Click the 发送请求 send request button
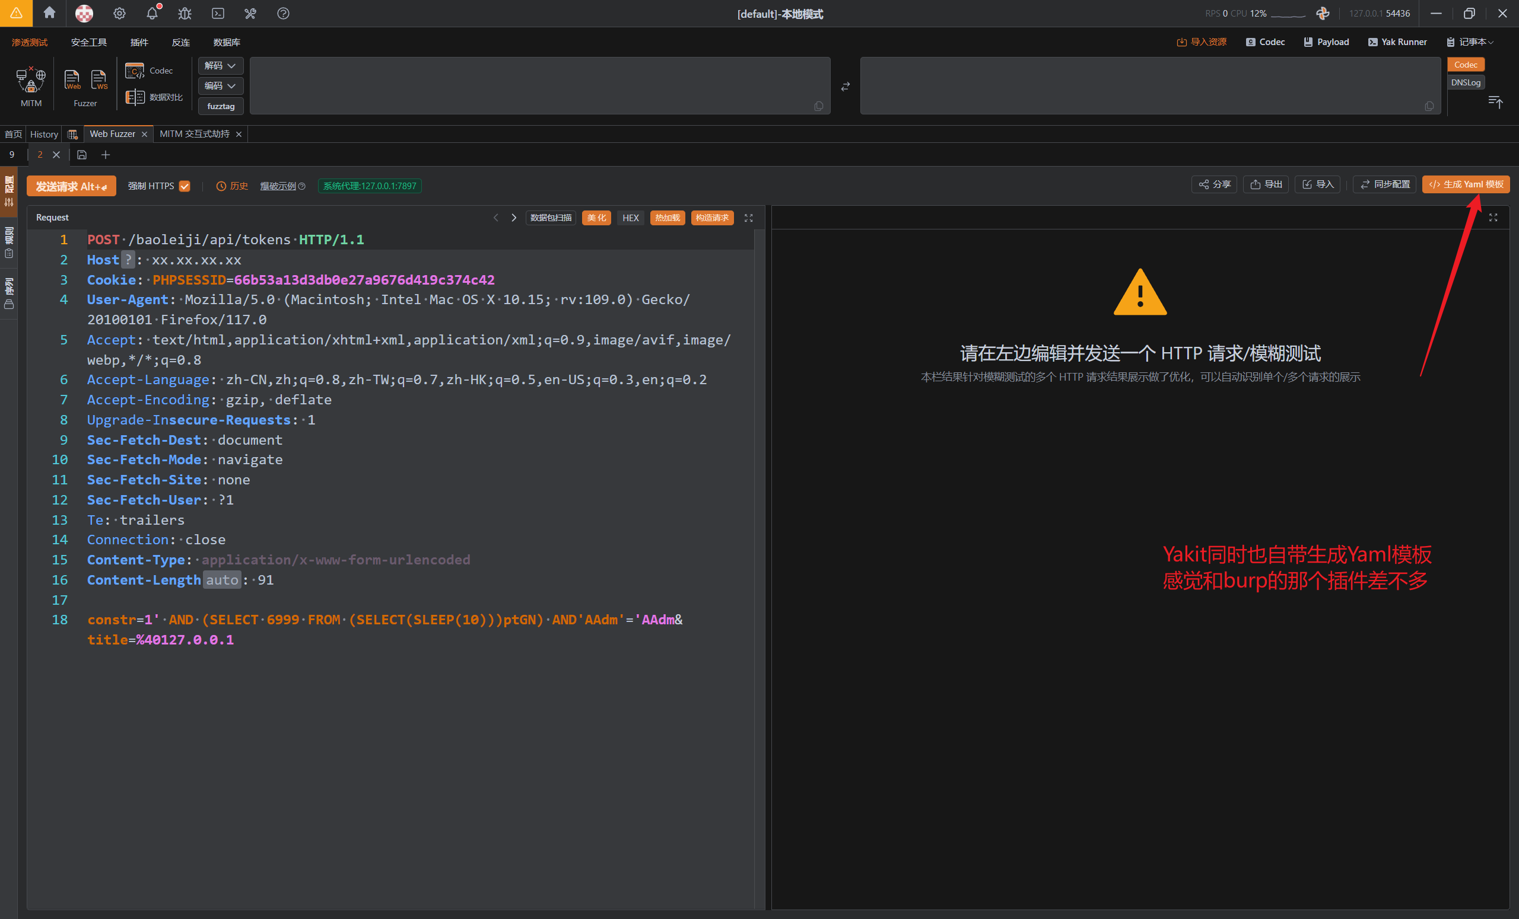The image size is (1519, 919). coord(71,186)
